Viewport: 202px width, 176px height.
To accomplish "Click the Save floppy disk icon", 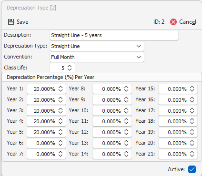I will click(11, 22).
